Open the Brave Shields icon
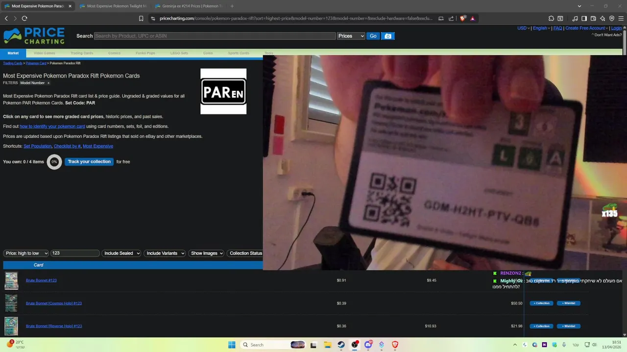The image size is (627, 352). 463,19
